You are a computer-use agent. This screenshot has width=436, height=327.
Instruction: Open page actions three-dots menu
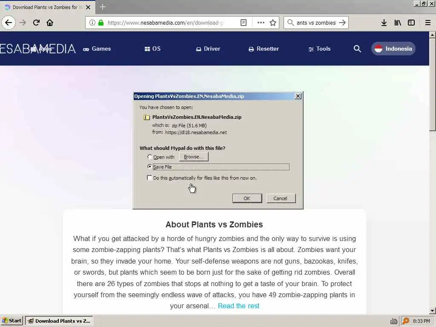tap(261, 23)
